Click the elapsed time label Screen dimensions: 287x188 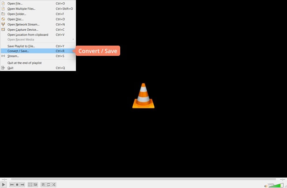[x=4, y=180]
